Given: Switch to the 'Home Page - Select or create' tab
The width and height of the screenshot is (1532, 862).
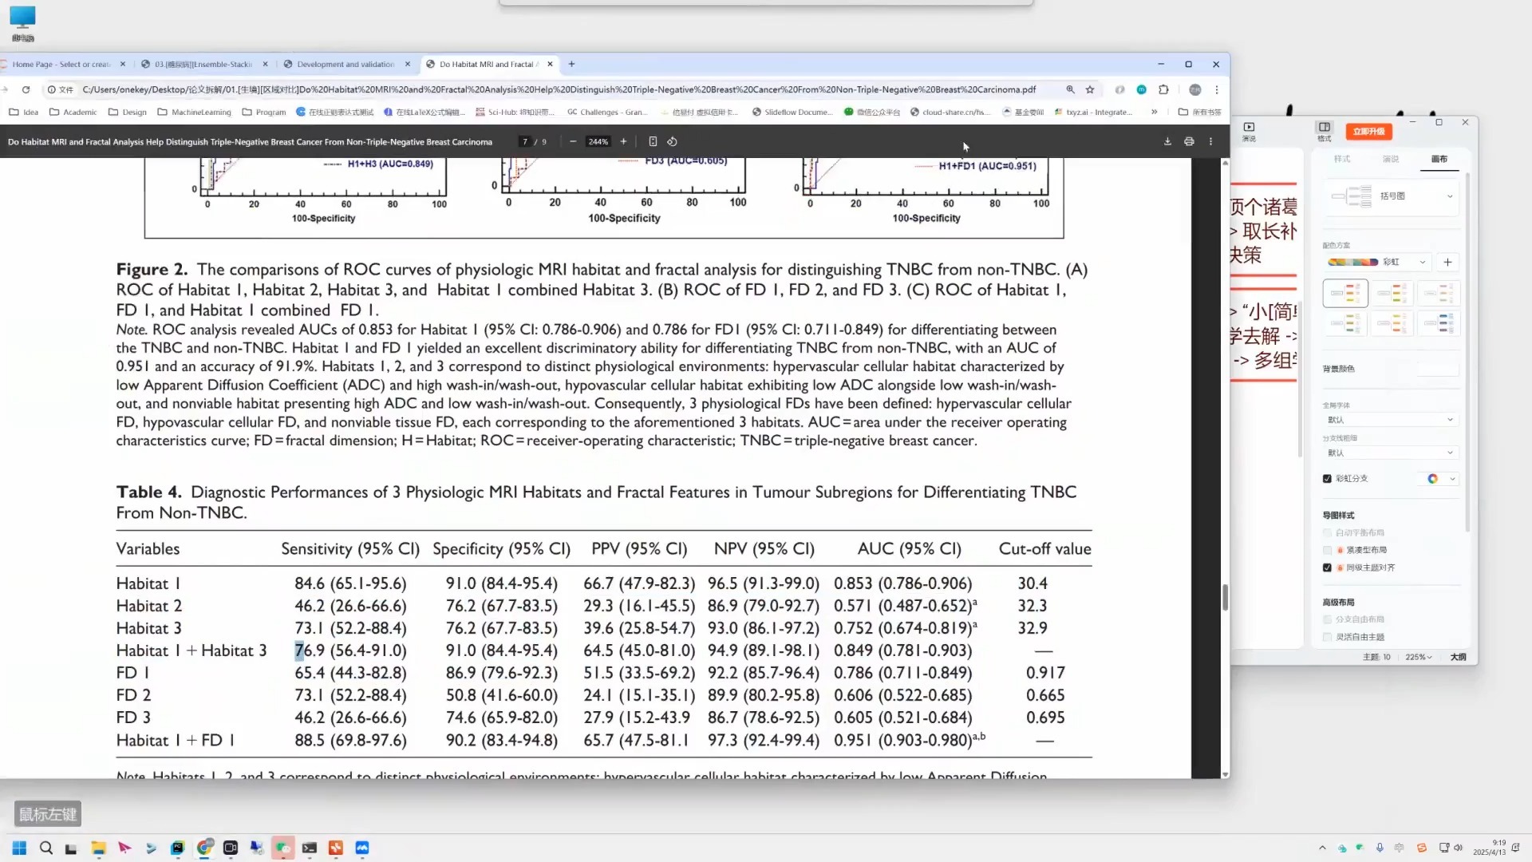Looking at the screenshot, I should [61, 64].
